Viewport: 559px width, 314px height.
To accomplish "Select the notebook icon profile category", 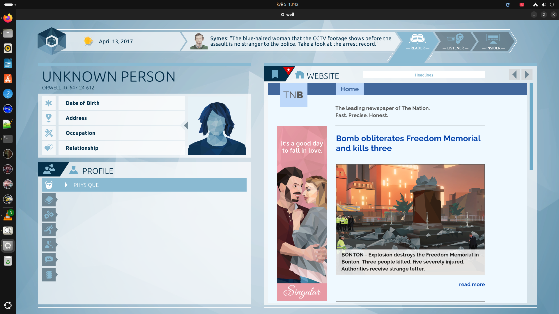I will 49,274.
